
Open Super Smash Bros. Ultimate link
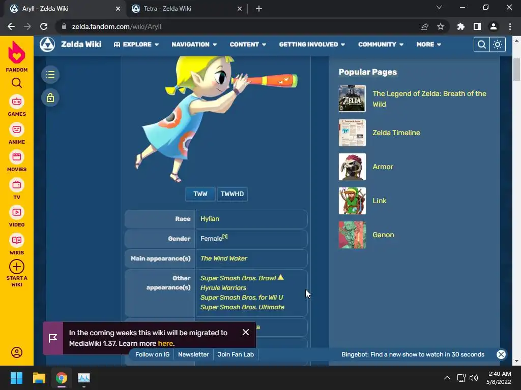[242, 307]
